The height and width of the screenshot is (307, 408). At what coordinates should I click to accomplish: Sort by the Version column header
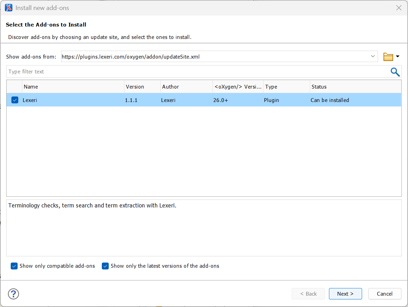142,87
